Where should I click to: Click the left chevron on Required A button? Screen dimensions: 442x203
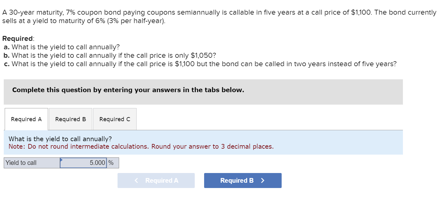pyautogui.click(x=136, y=180)
